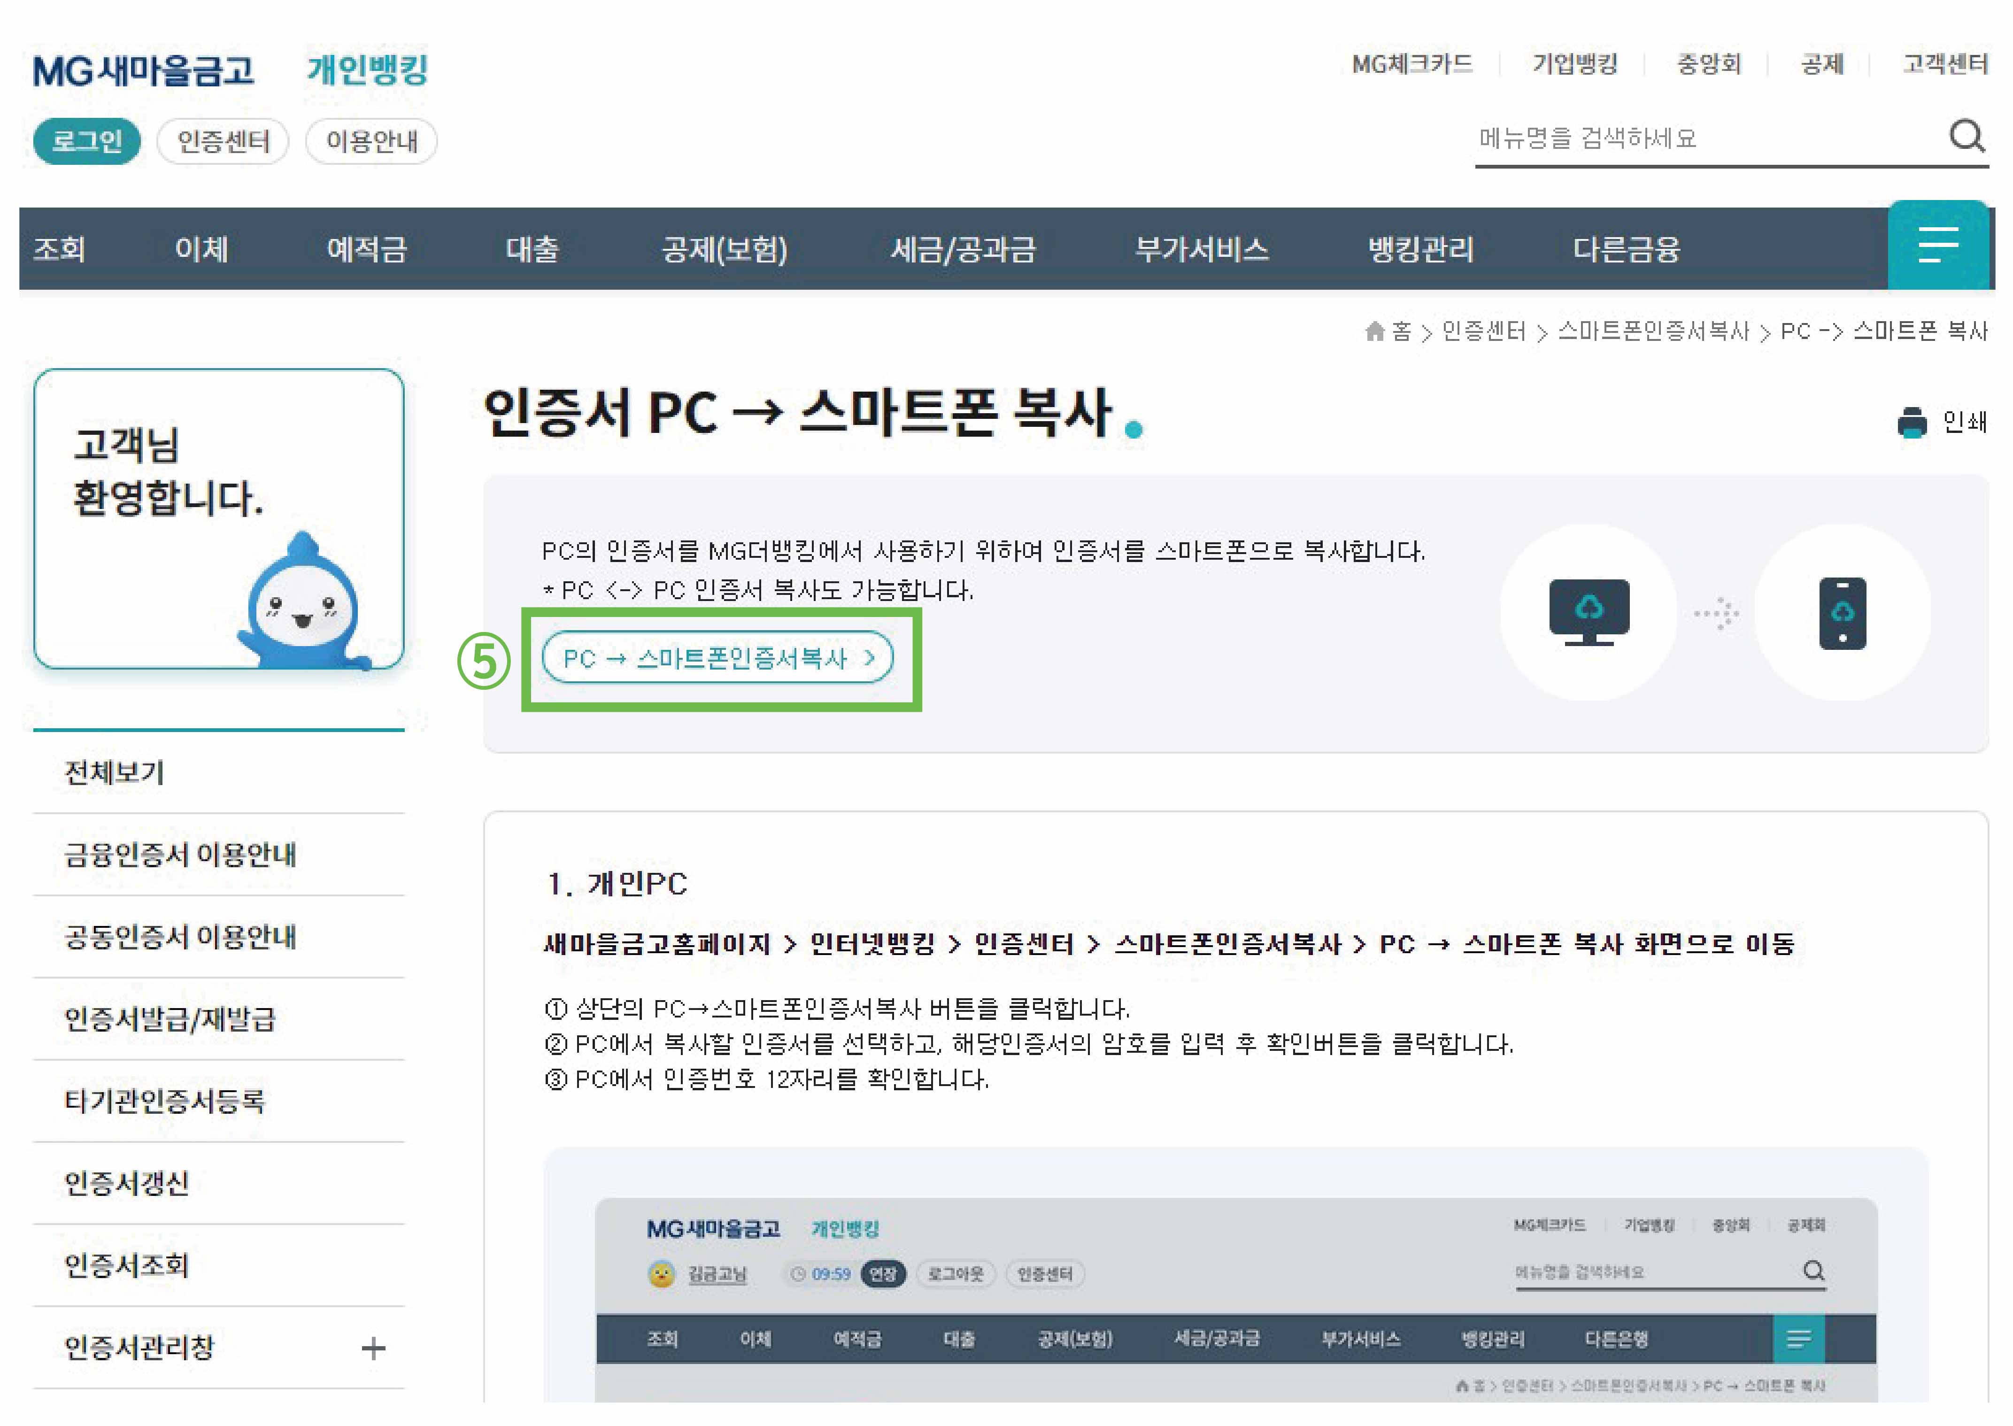Click the 로그인 button
2013x1426 pixels.
(x=87, y=141)
